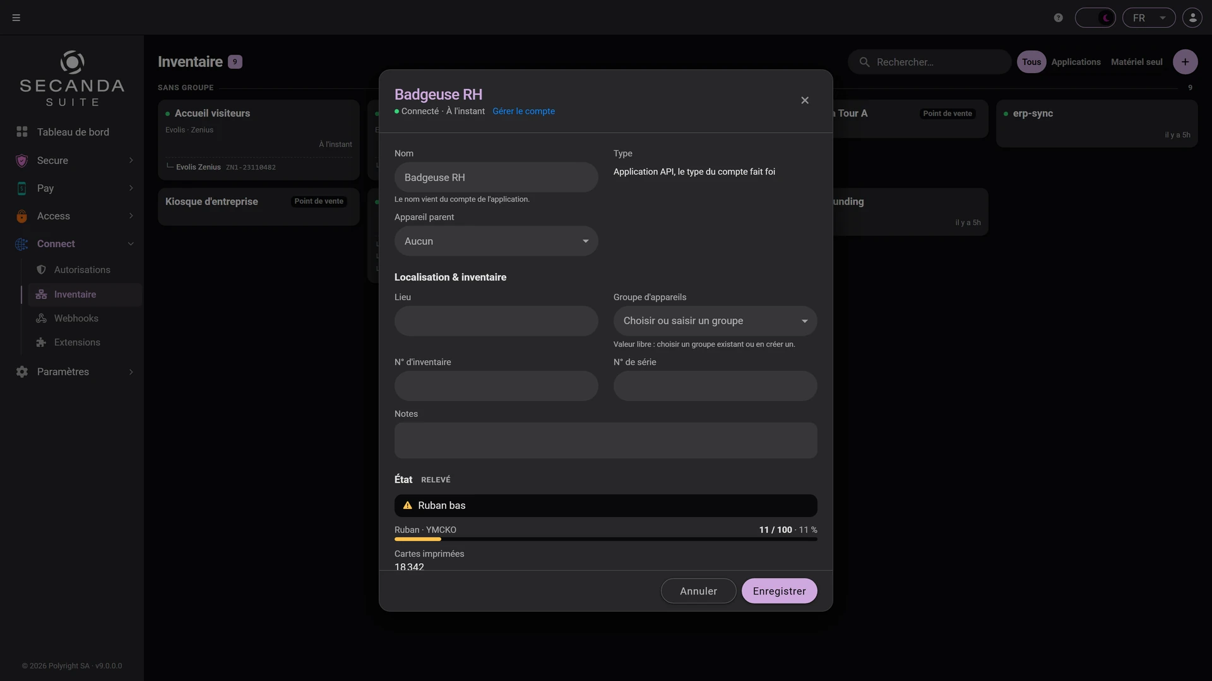Click the Ruban YMCKO progress bar
The width and height of the screenshot is (1212, 681).
(x=606, y=539)
